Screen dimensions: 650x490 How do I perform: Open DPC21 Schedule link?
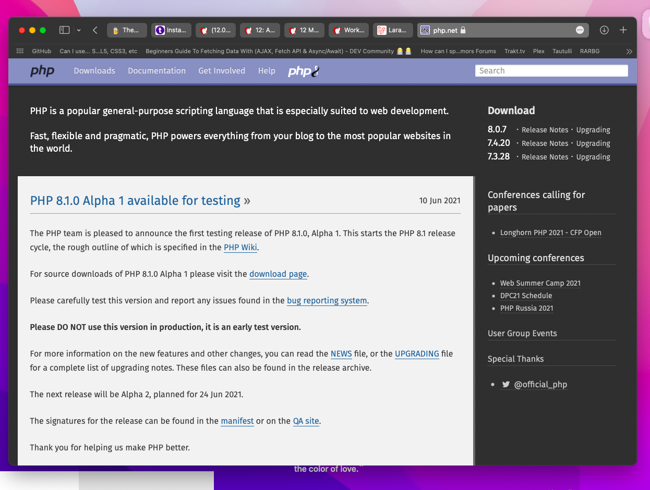(x=526, y=296)
